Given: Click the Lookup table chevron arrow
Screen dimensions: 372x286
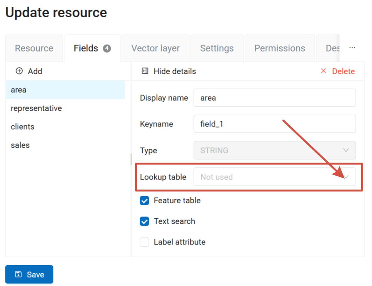Looking at the screenshot, I should click(346, 177).
